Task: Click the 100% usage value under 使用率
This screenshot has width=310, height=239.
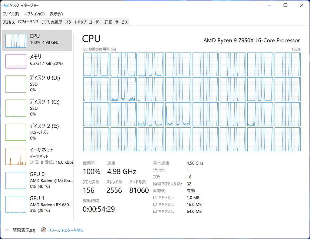Action: 91,172
